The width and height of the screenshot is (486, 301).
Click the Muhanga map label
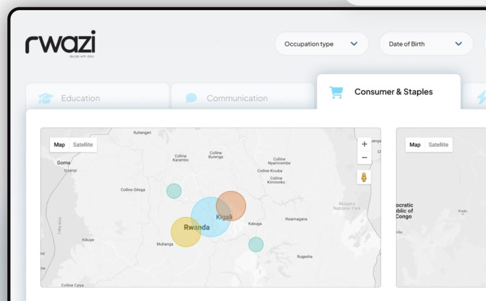pos(165,244)
